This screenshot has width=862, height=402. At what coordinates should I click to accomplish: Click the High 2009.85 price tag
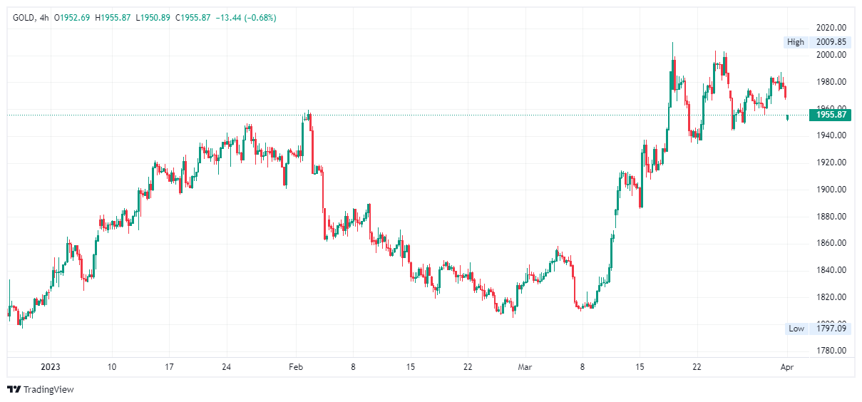point(817,42)
